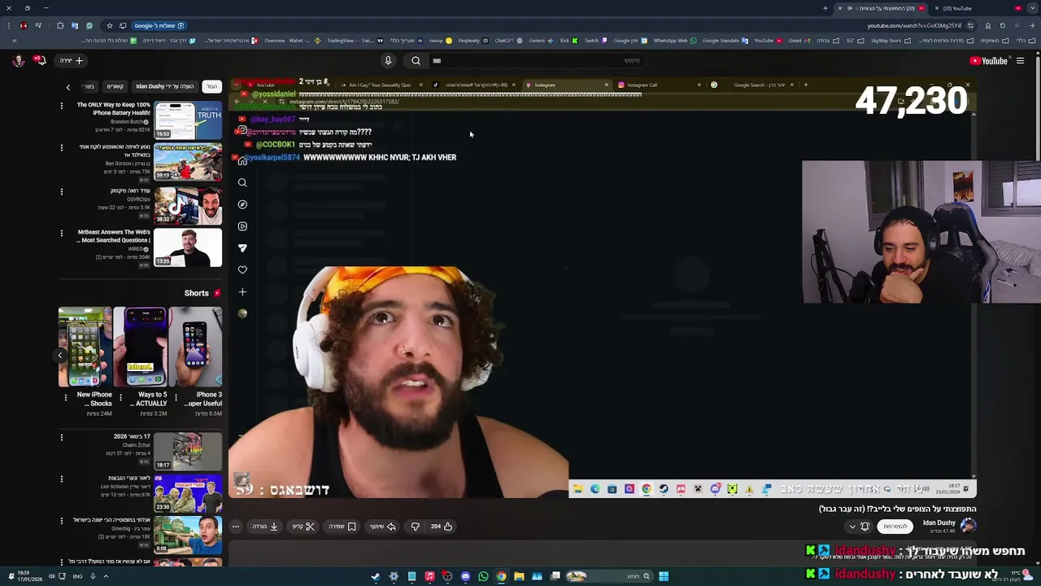Click the browser address bar URL
This screenshot has width=1041, height=586.
915,25
